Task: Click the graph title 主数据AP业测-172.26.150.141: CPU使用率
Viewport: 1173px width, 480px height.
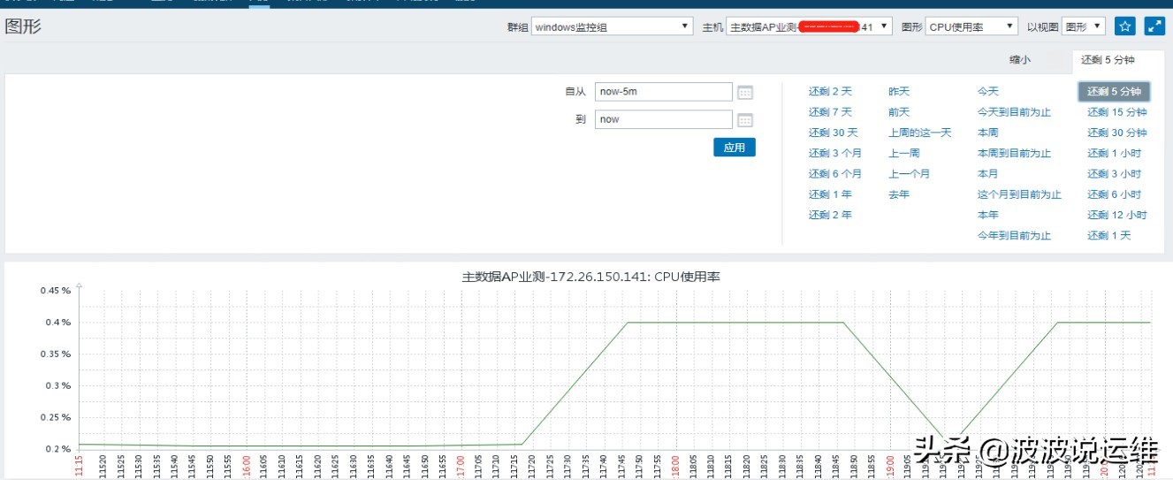Action: tap(590, 277)
